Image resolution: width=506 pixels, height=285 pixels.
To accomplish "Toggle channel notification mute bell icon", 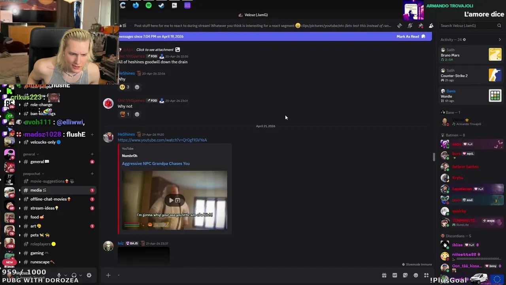I will pyautogui.click(x=410, y=26).
